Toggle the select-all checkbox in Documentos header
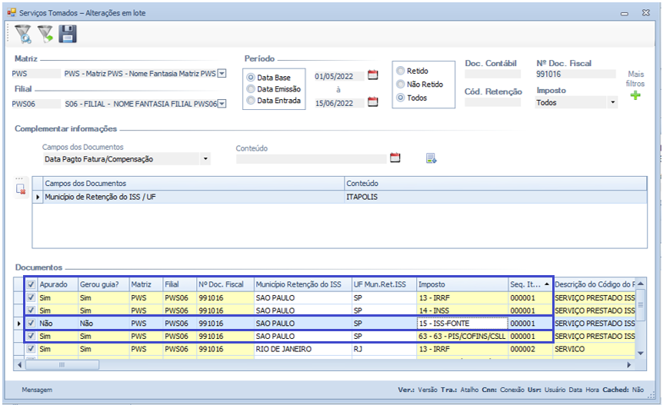663x405 pixels. pyautogui.click(x=31, y=284)
